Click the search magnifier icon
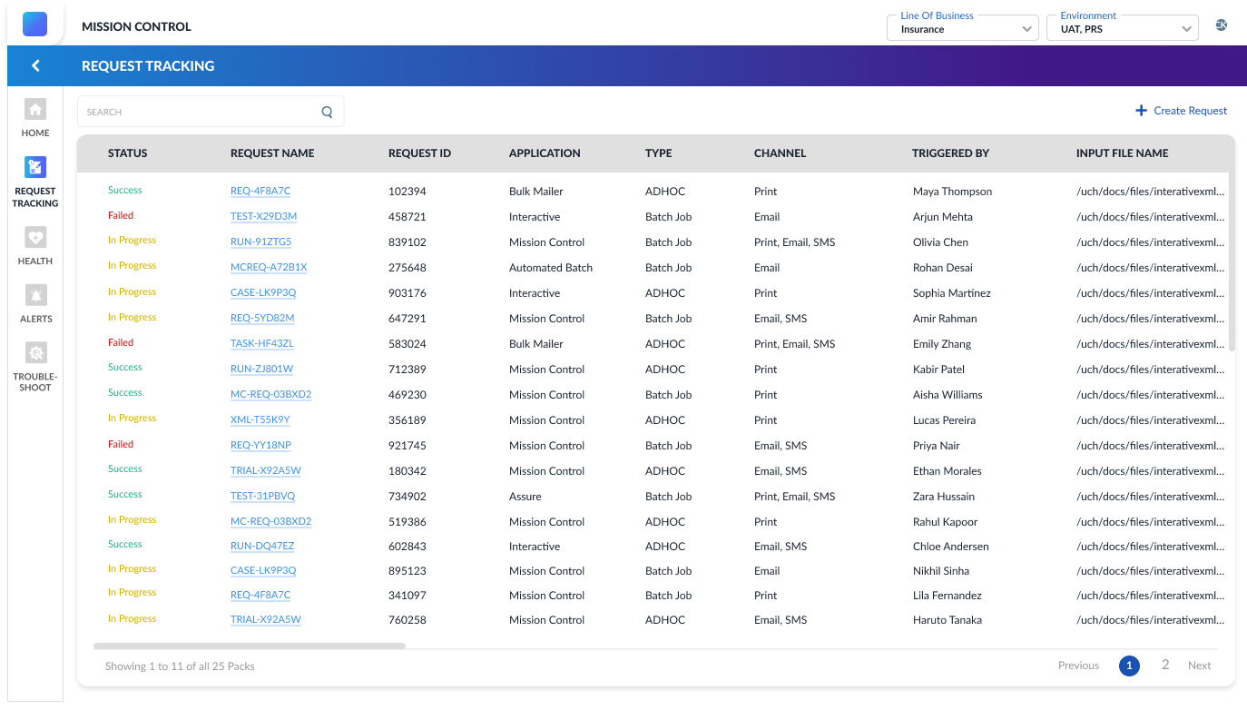This screenshot has width=1247, height=710. click(x=327, y=113)
